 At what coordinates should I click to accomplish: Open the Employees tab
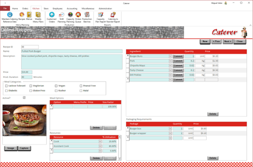57,8
